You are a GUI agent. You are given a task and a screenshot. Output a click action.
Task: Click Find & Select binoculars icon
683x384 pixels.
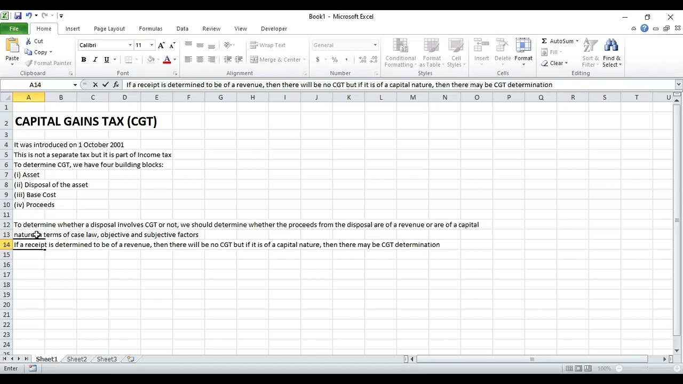611,46
